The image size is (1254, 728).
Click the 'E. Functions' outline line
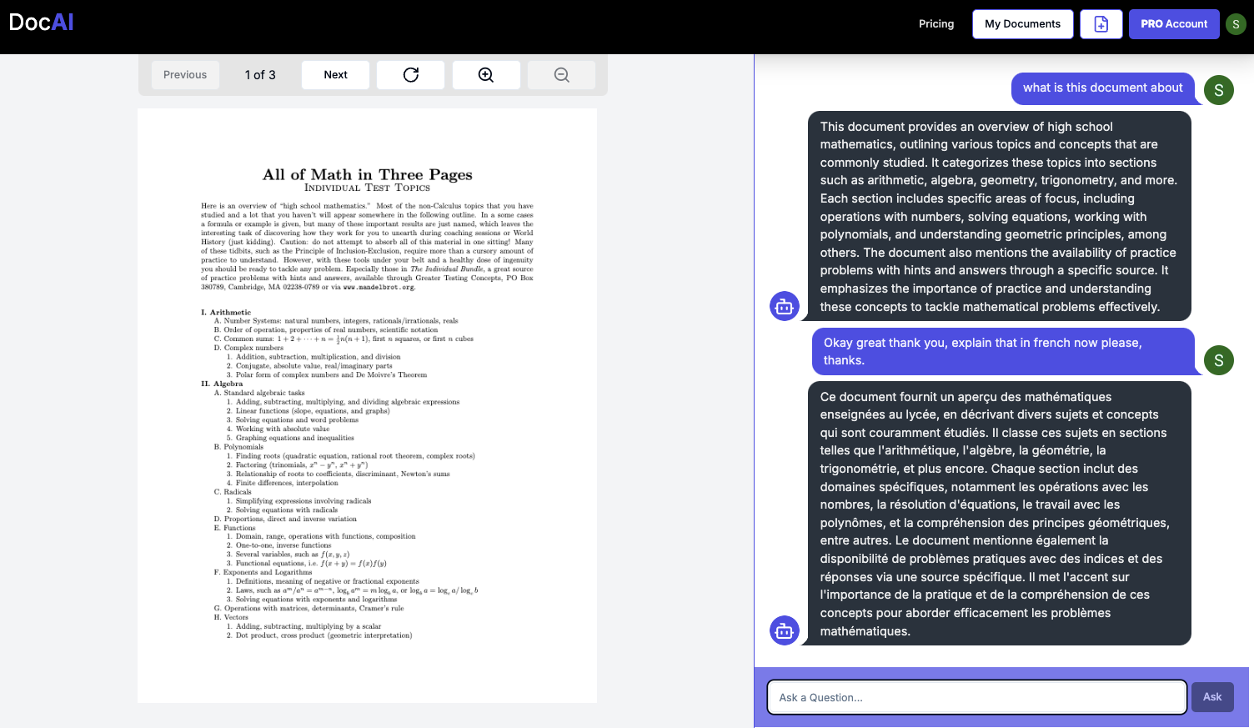(234, 528)
